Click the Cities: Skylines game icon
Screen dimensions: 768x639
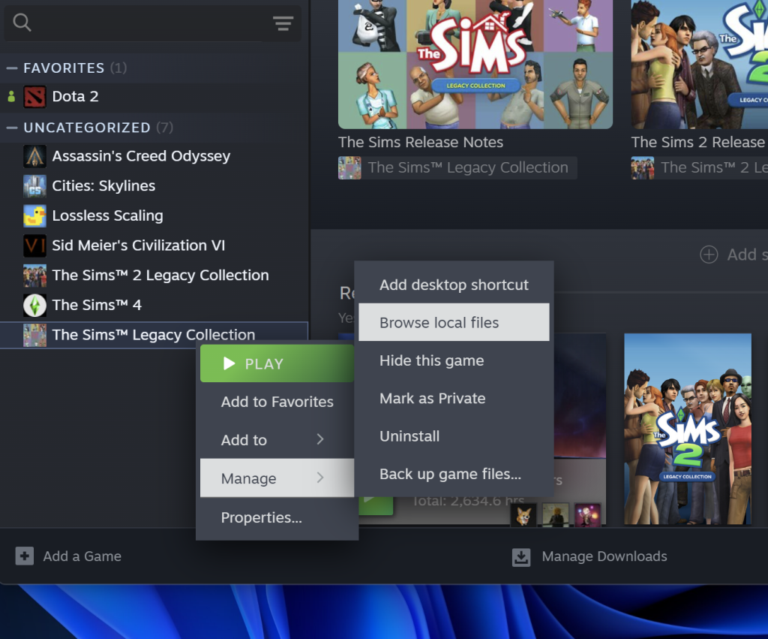click(x=34, y=186)
